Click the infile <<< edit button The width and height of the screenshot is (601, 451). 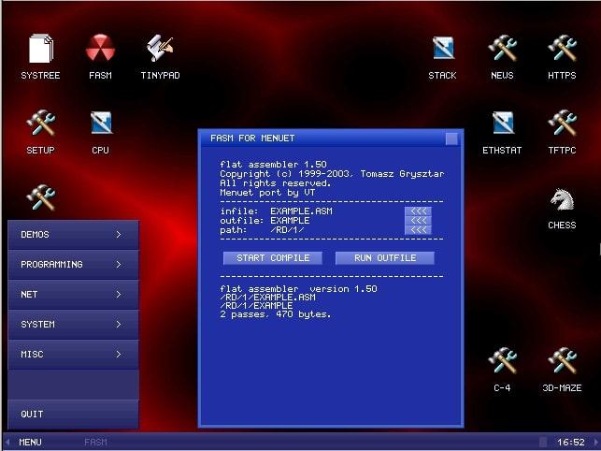pos(418,211)
